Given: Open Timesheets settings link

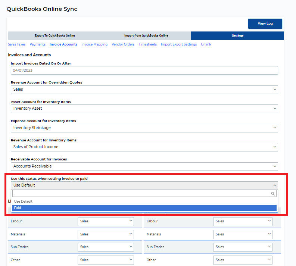Looking at the screenshot, I should pos(147,44).
